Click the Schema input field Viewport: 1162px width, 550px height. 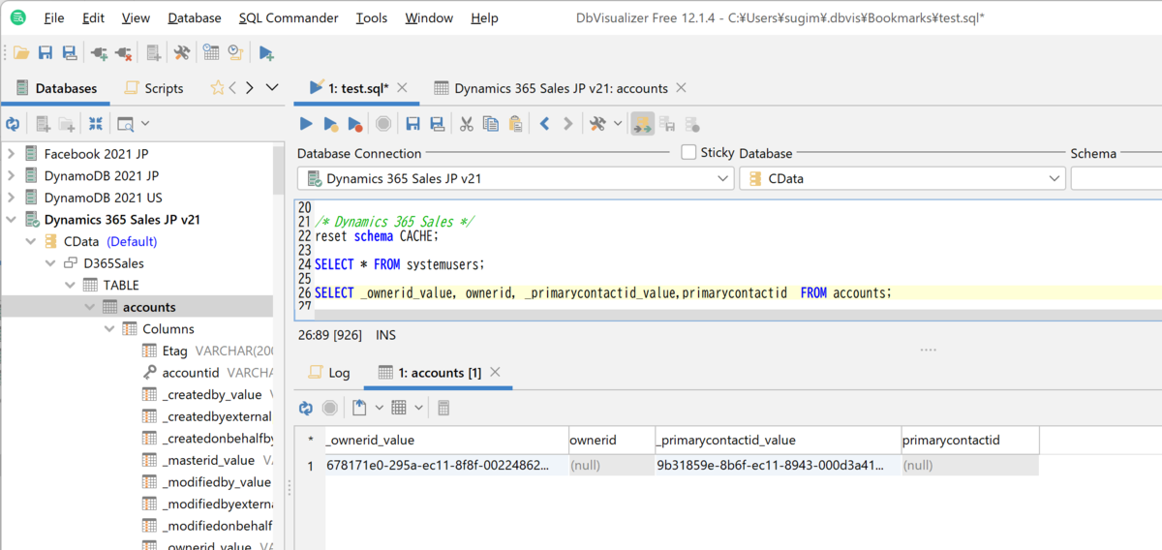1116,178
